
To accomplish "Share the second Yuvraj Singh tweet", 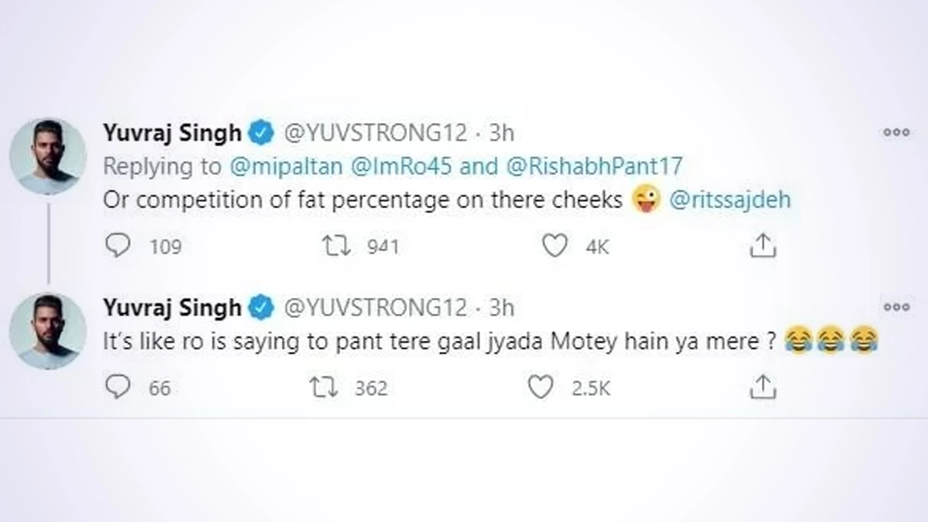I will coord(763,387).
